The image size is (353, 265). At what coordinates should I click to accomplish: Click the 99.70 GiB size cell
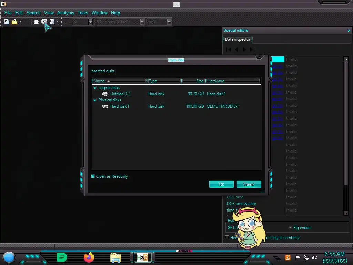coord(196,94)
